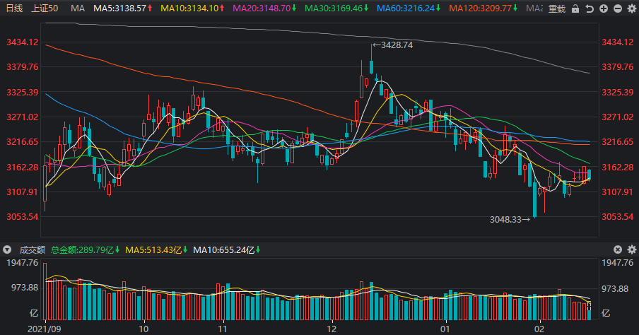Click the 3428.74 high price marker

coord(393,45)
